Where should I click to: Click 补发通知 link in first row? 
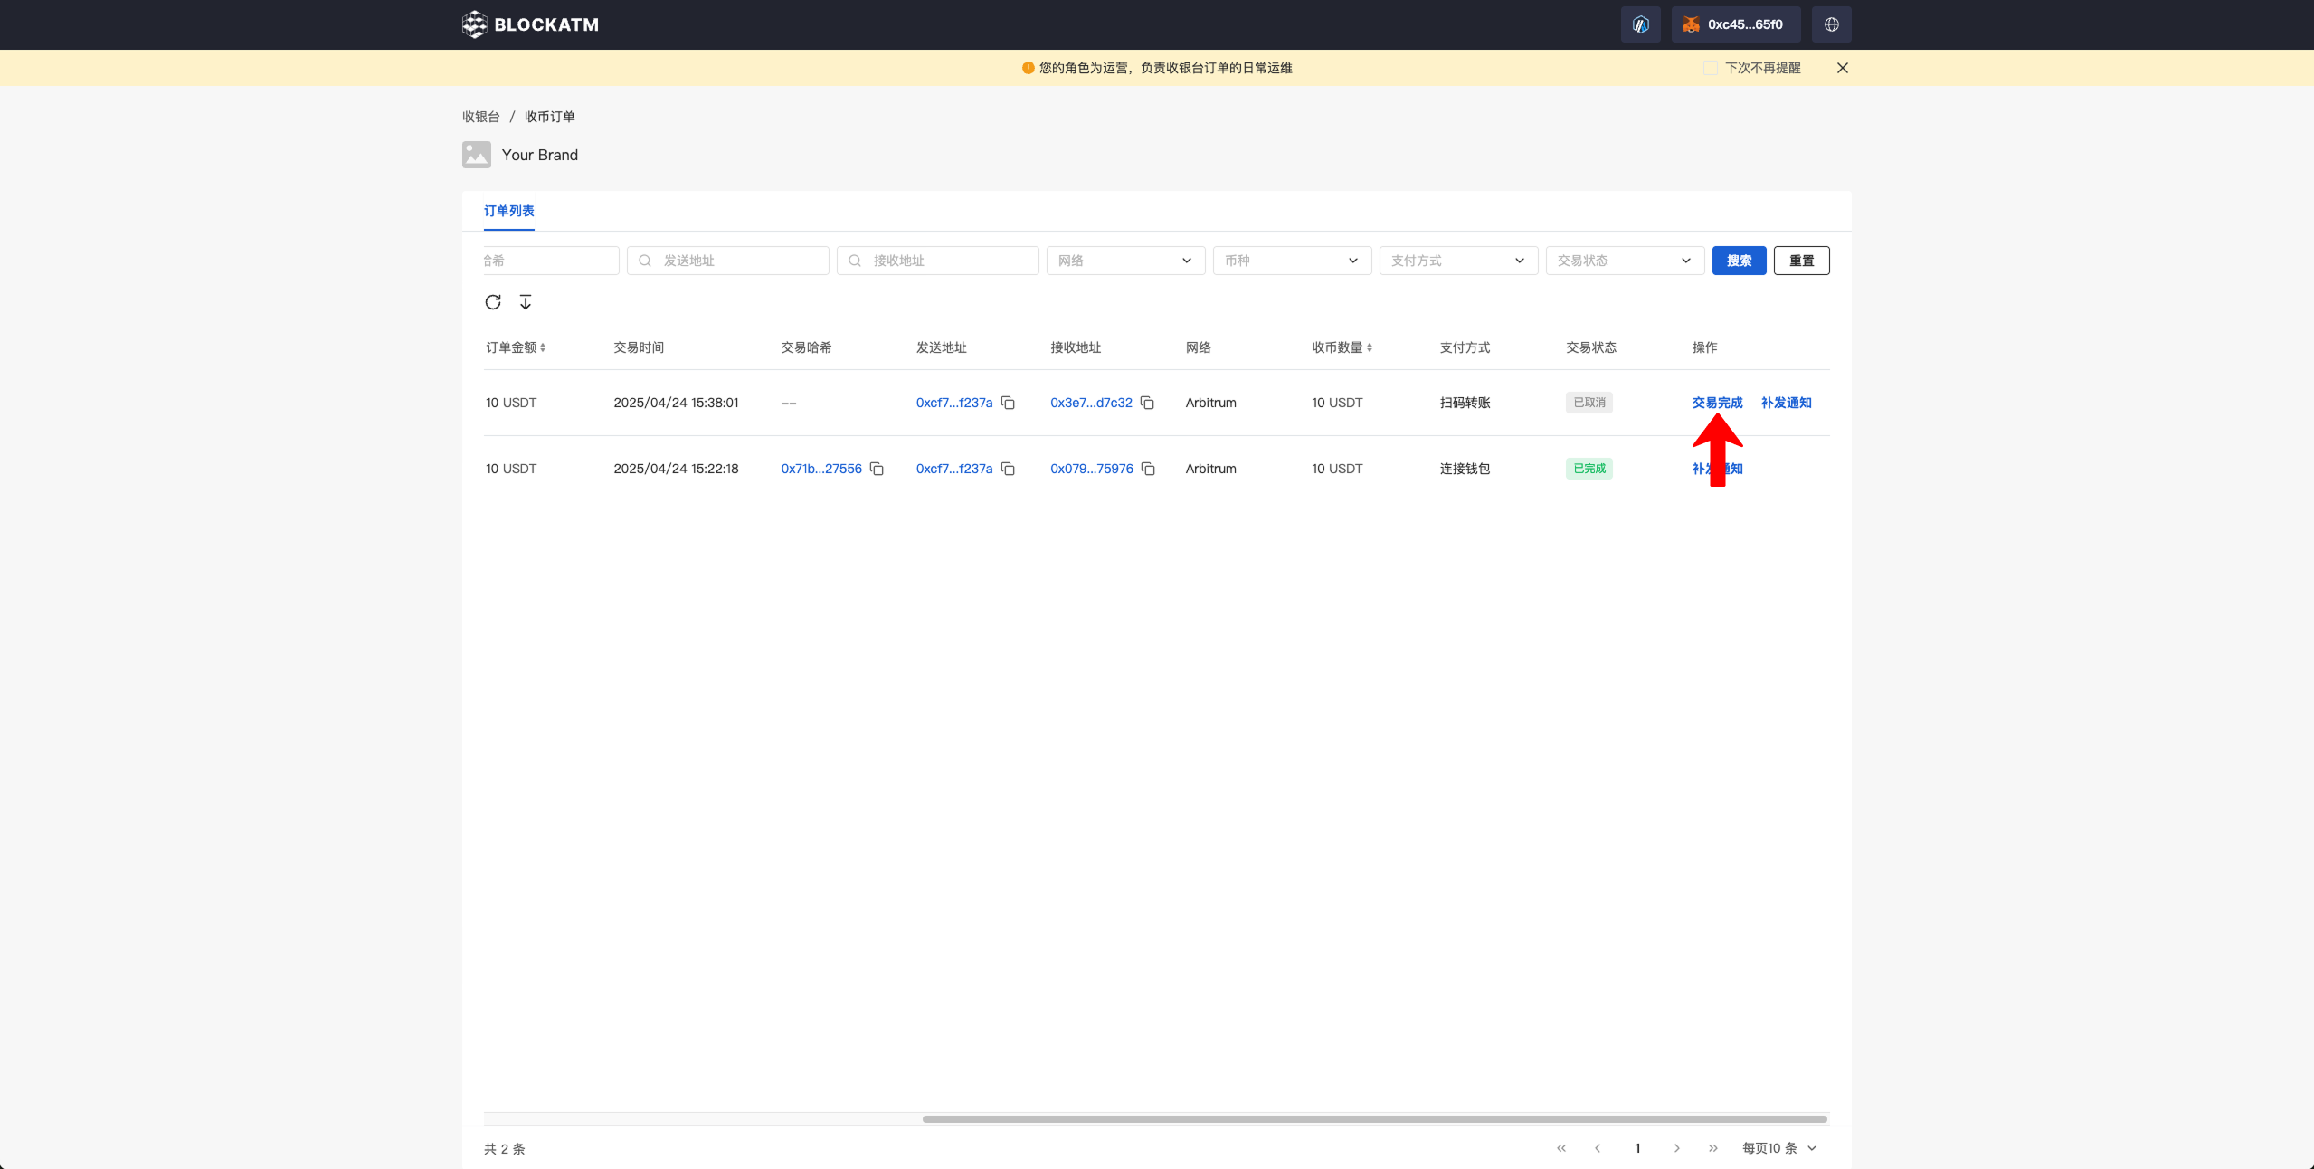click(x=1785, y=403)
